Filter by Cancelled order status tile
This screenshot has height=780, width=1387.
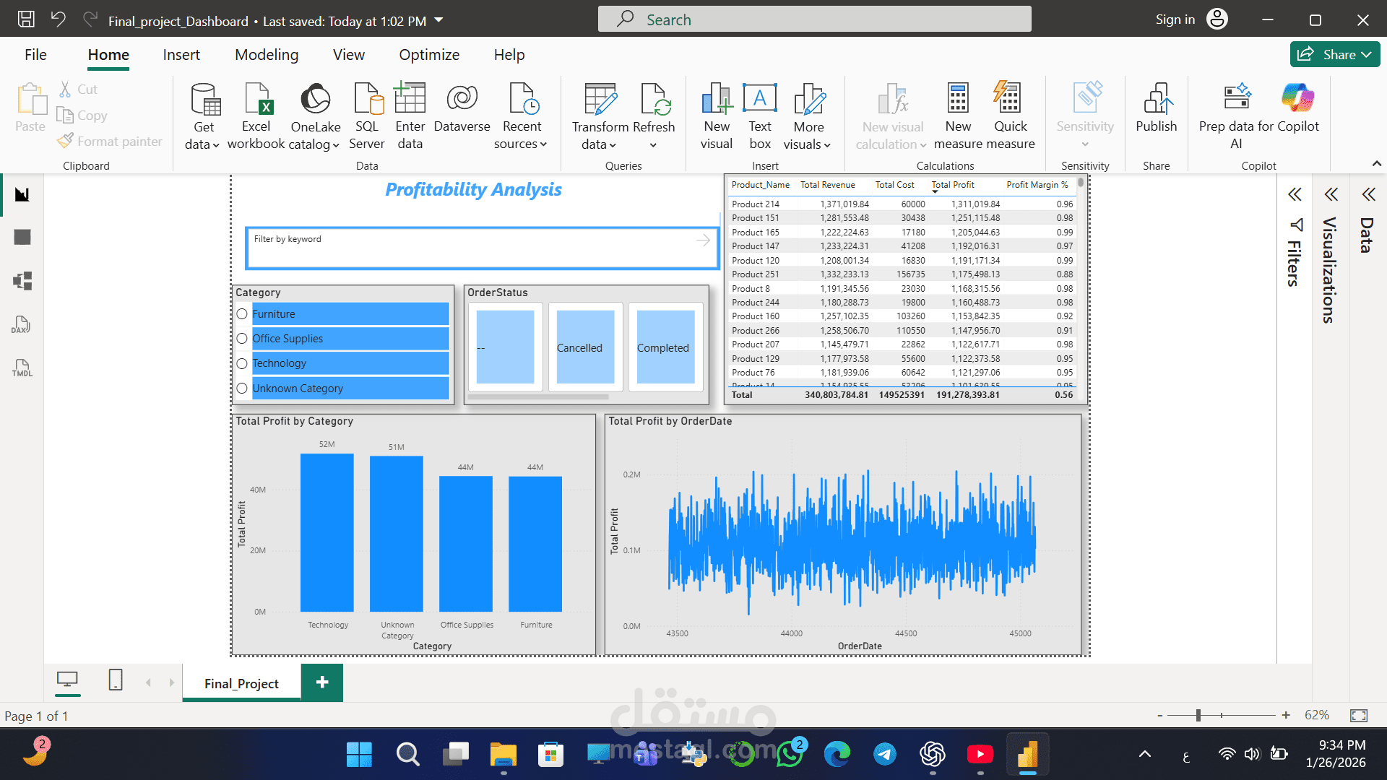tap(585, 347)
